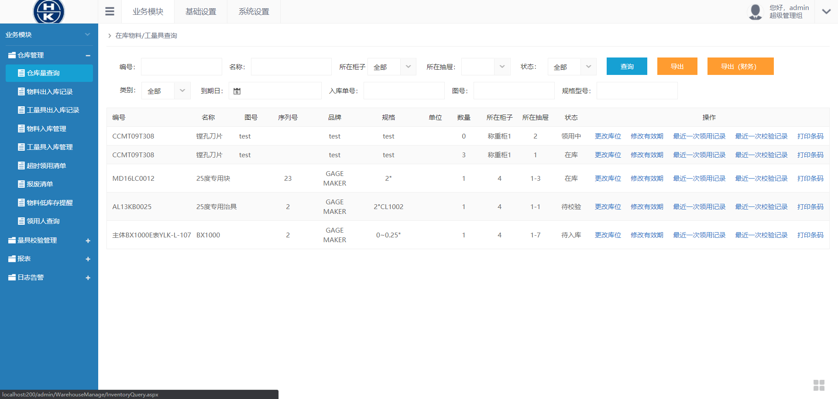Click the folder icon beside 日志告警
The image size is (838, 399).
(x=12, y=277)
